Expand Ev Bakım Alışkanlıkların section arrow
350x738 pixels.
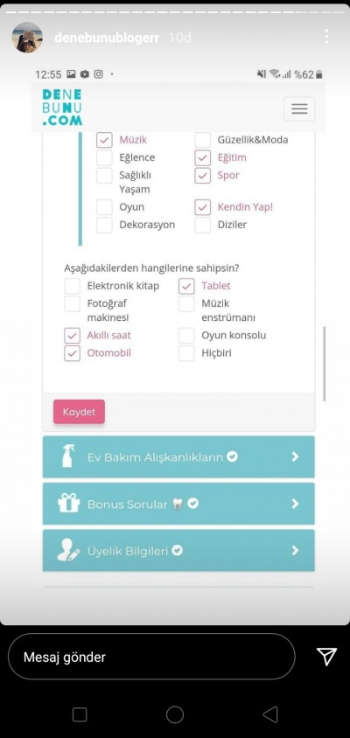click(296, 456)
